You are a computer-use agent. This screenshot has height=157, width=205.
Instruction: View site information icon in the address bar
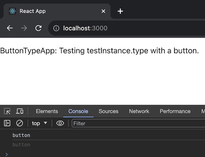(x=56, y=28)
